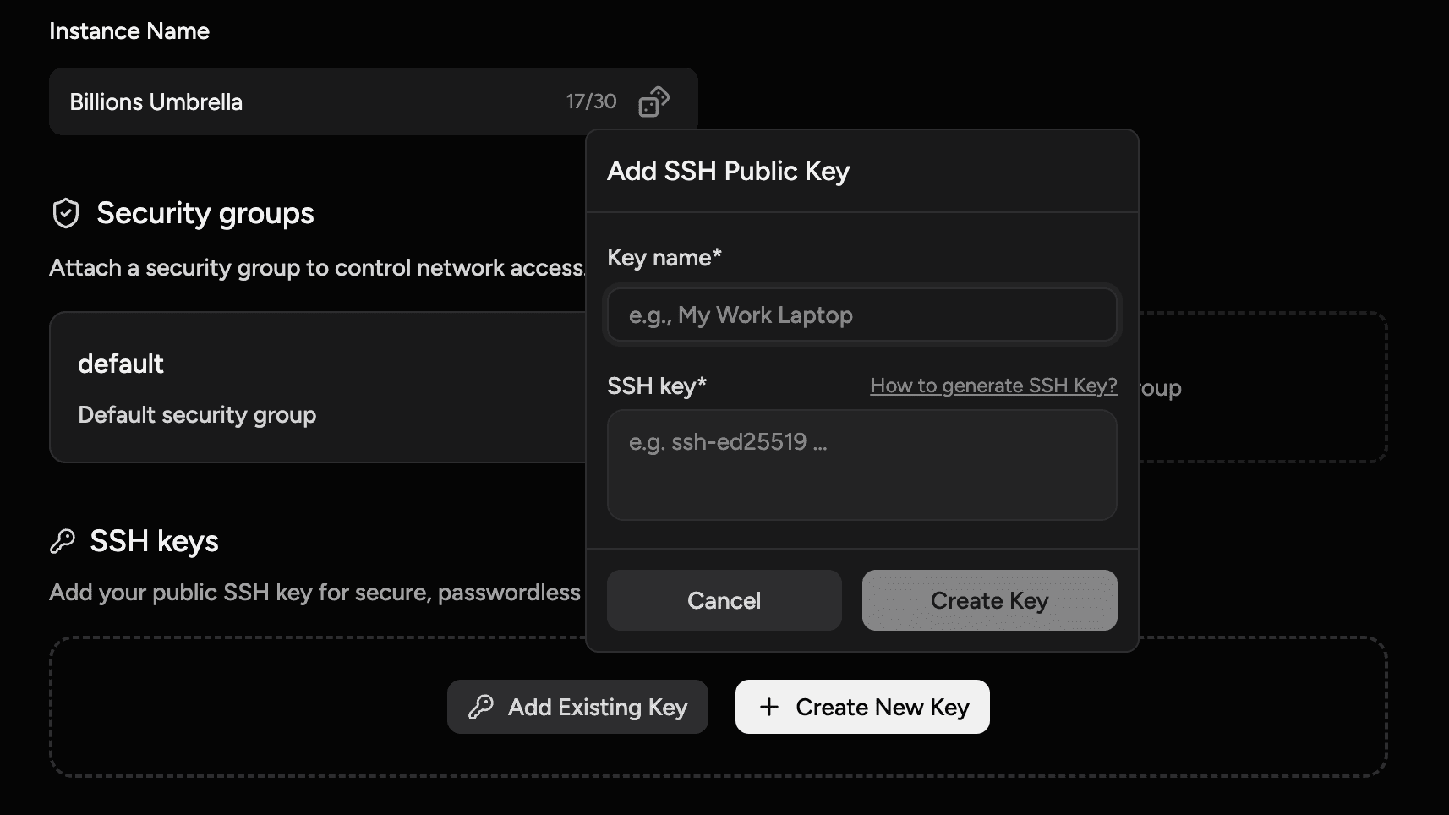
Task: Click Cancel in the Add SSH Public Key dialog
Action: coord(724,600)
